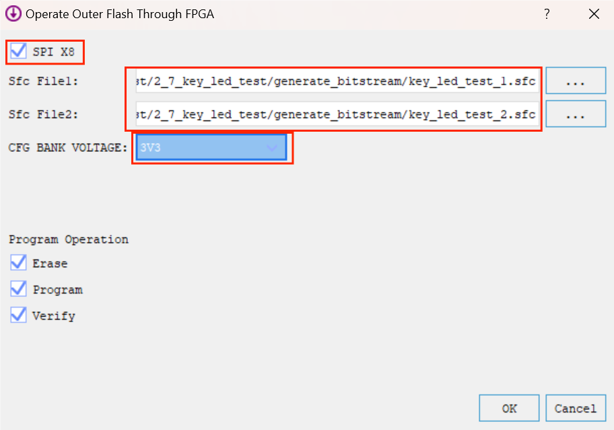Toggle the SPI X8 checkbox
Image resolution: width=614 pixels, height=430 pixels.
pos(19,51)
